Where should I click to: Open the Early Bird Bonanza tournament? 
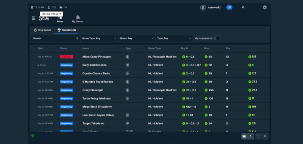pyautogui.click(x=94, y=65)
